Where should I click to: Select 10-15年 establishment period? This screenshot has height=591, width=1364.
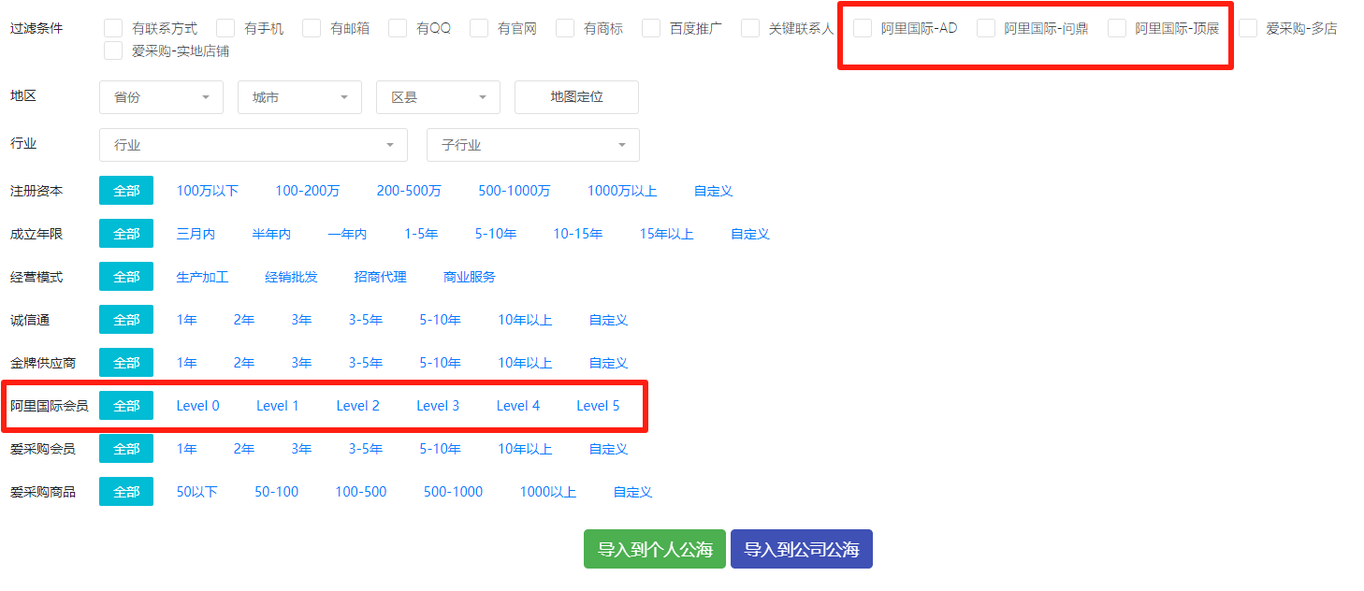click(578, 234)
